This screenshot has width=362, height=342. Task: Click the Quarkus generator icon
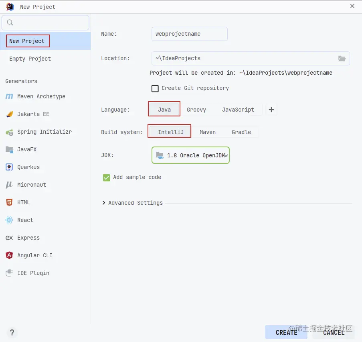click(x=9, y=167)
